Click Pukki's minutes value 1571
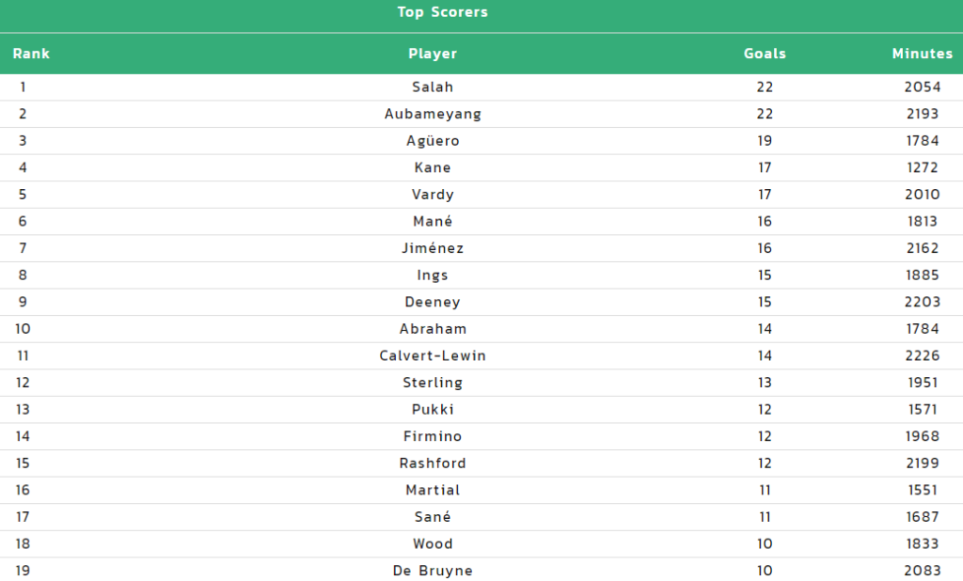The width and height of the screenshot is (963, 581). click(x=922, y=410)
